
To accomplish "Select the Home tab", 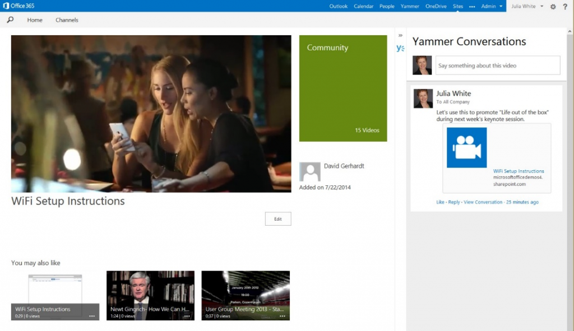I will 35,20.
